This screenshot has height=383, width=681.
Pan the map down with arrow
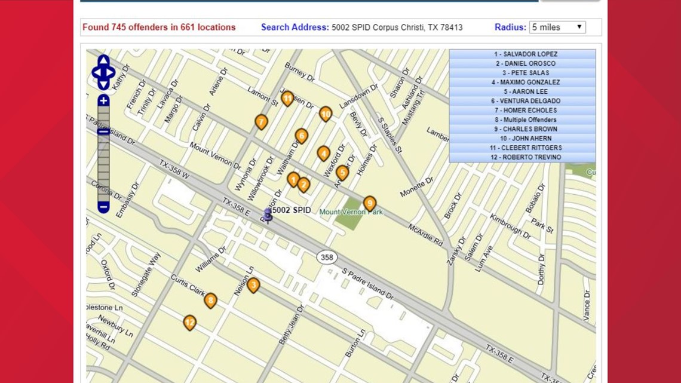click(x=103, y=85)
